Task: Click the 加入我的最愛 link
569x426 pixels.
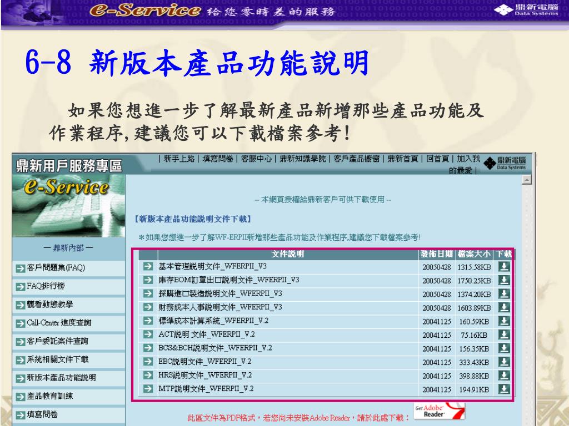Action: point(465,164)
